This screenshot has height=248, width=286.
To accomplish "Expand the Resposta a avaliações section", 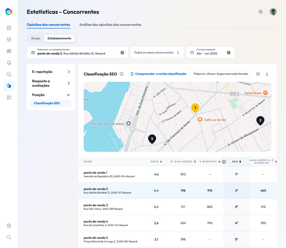I will pyautogui.click(x=51, y=83).
